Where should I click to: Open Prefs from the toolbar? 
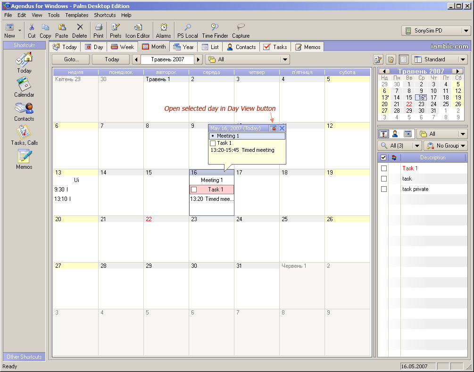116,31
